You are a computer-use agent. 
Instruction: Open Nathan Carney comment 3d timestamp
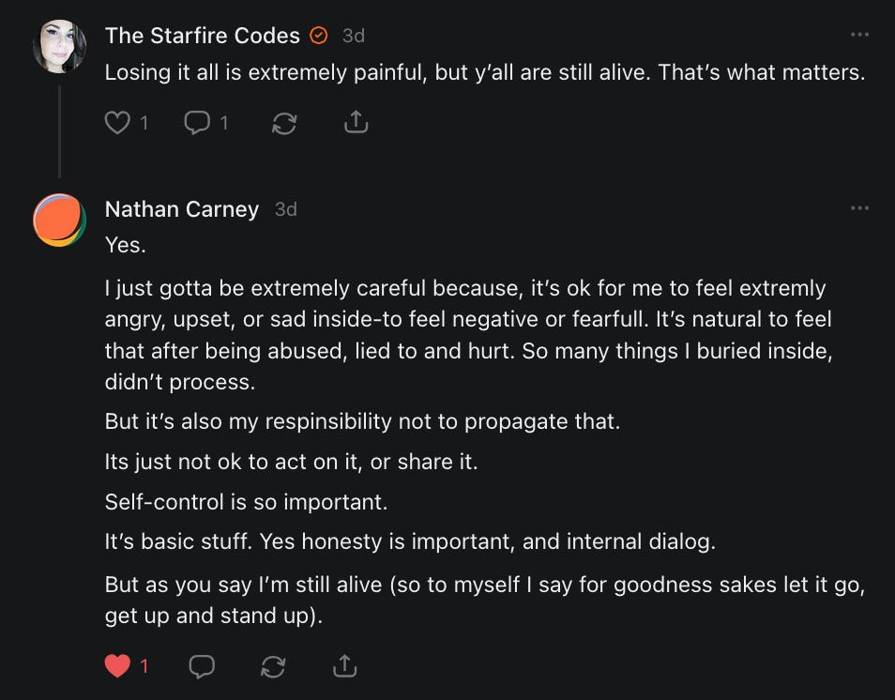tap(285, 209)
